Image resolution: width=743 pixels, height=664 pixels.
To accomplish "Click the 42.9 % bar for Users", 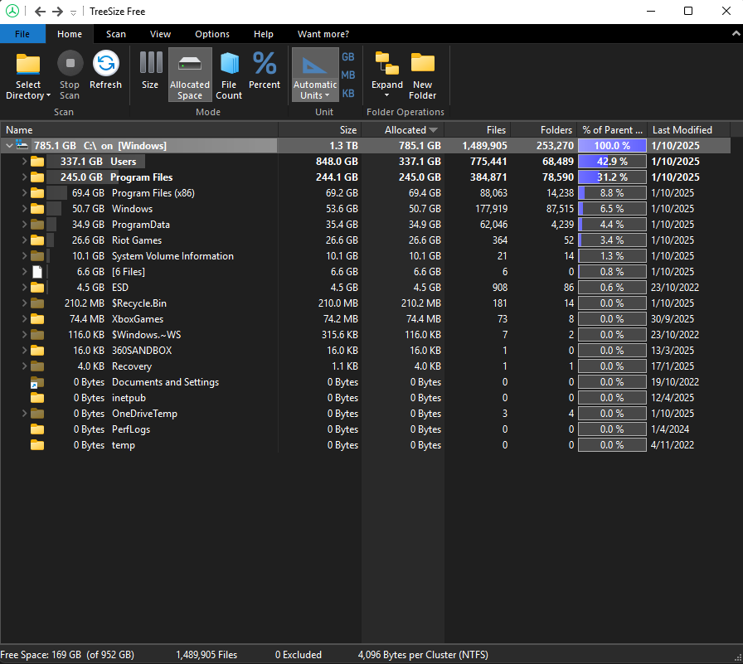I will coord(612,162).
